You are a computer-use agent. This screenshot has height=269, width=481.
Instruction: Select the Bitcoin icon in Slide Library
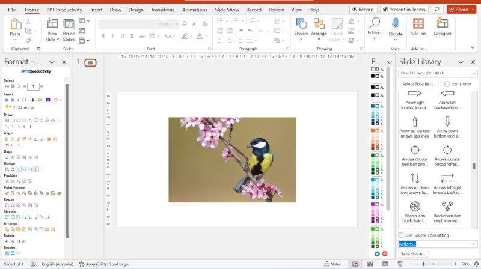coord(415,207)
